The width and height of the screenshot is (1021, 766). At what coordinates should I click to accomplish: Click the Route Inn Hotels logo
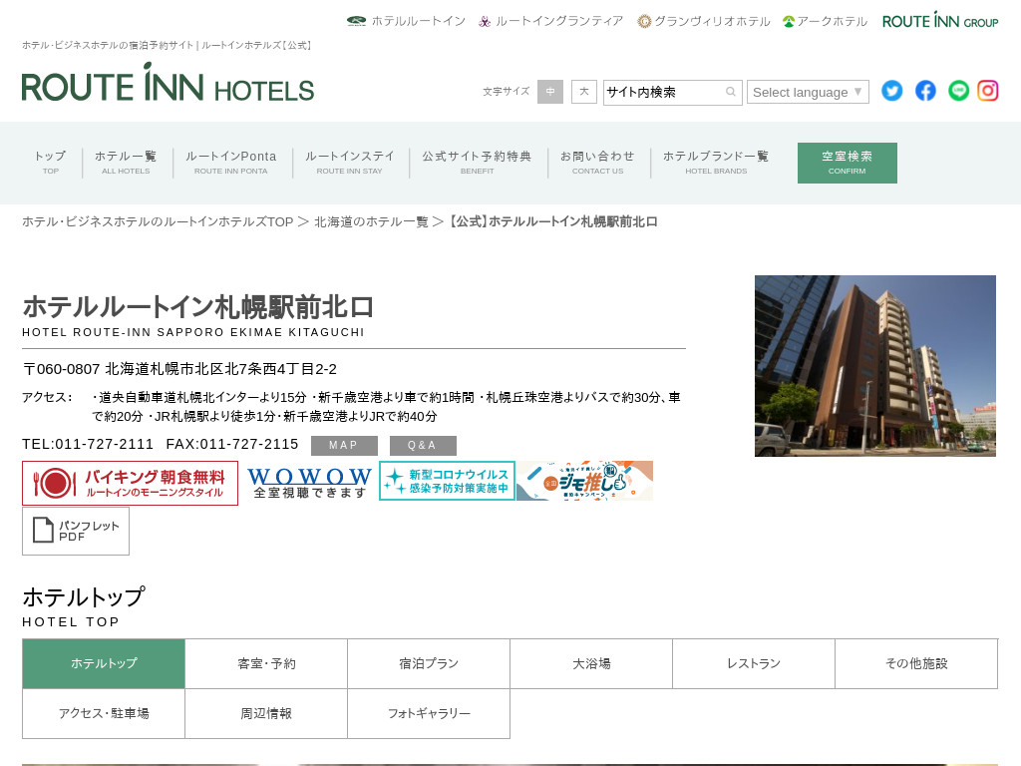(168, 82)
